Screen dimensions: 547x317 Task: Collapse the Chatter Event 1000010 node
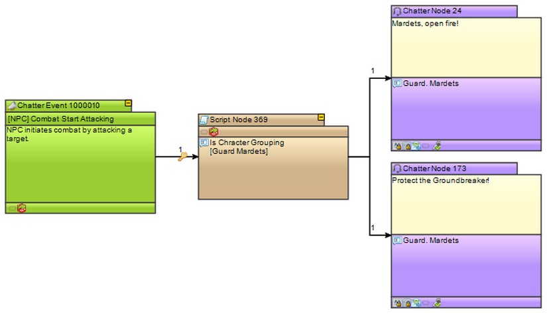pyautogui.click(x=128, y=104)
